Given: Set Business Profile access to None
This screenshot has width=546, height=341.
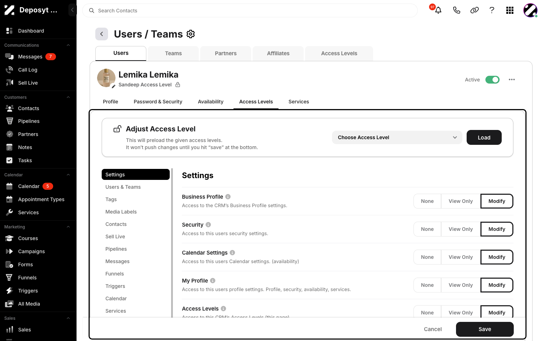Looking at the screenshot, I should [427, 201].
